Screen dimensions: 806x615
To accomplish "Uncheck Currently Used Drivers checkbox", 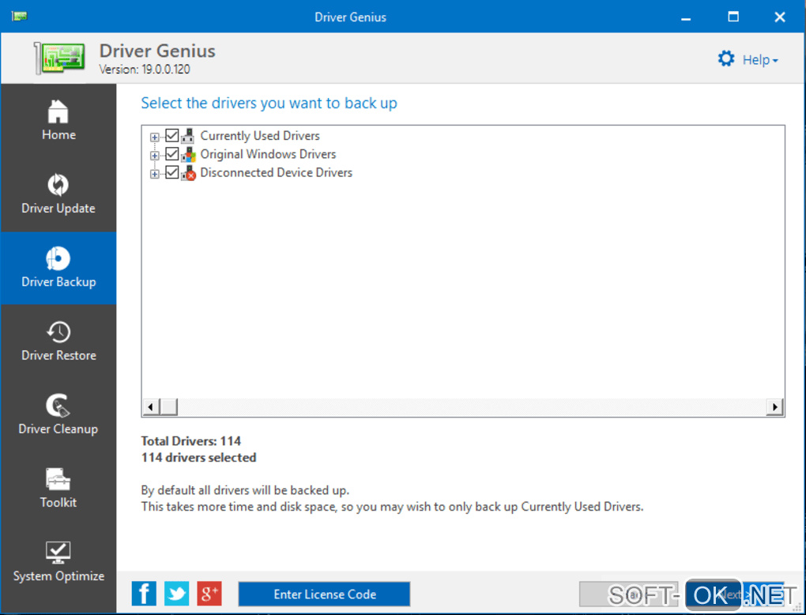I will (171, 136).
